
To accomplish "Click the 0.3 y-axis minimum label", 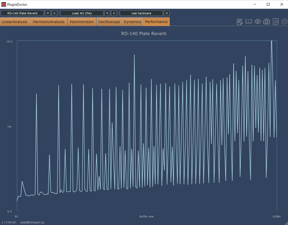I will 9,211.
